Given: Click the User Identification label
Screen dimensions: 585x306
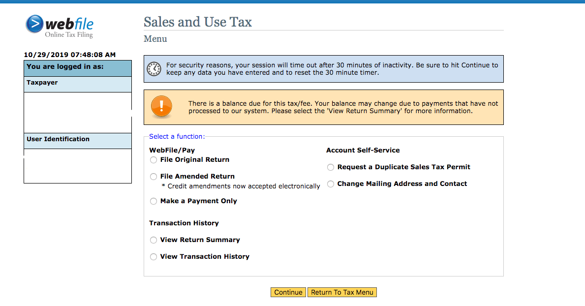Looking at the screenshot, I should 58,139.
